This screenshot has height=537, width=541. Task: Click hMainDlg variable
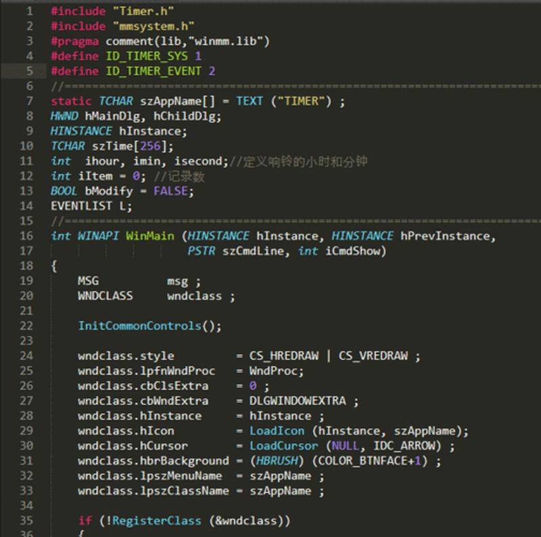(112, 116)
